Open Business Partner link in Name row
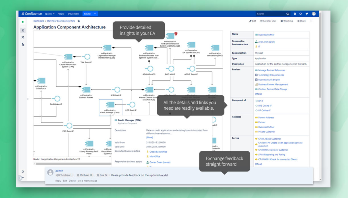This screenshot has width=348, height=198. pos(266,35)
